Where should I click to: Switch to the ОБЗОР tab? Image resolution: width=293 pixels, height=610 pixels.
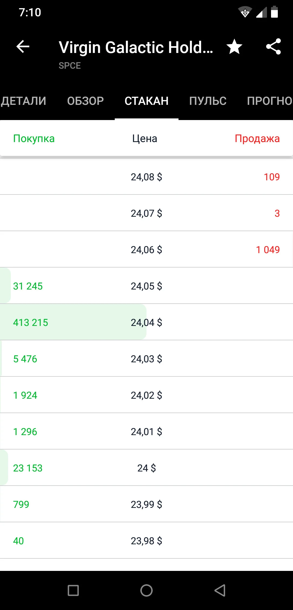[85, 101]
